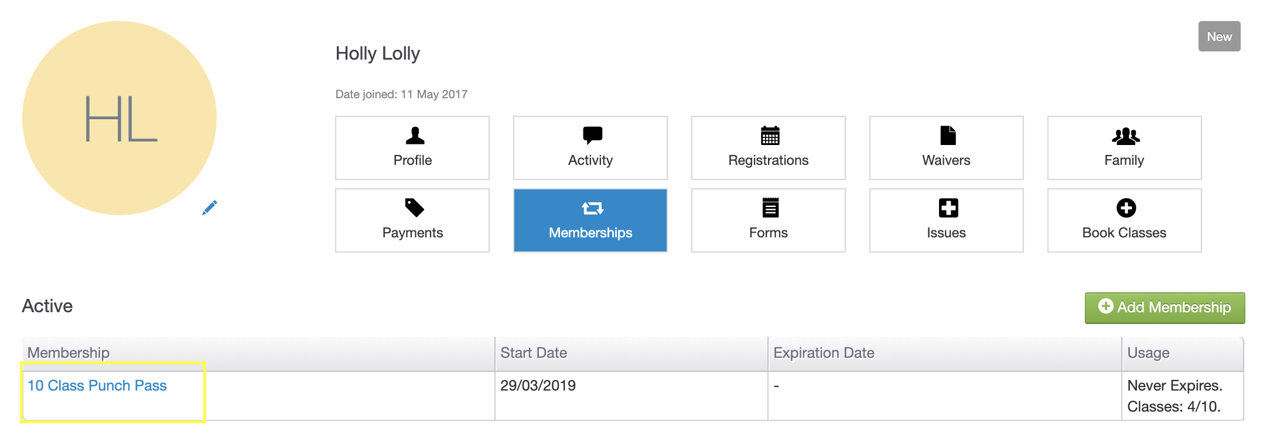Select the Activity speech bubble icon

[x=592, y=136]
